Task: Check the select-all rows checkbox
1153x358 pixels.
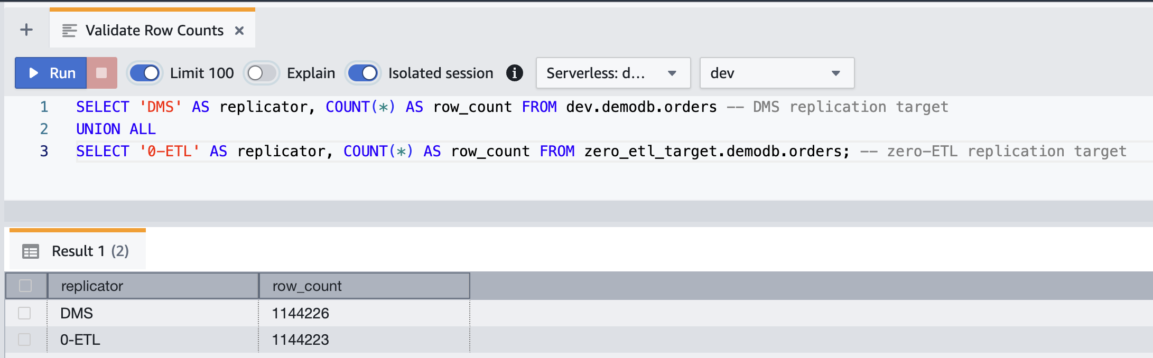Action: 25,286
